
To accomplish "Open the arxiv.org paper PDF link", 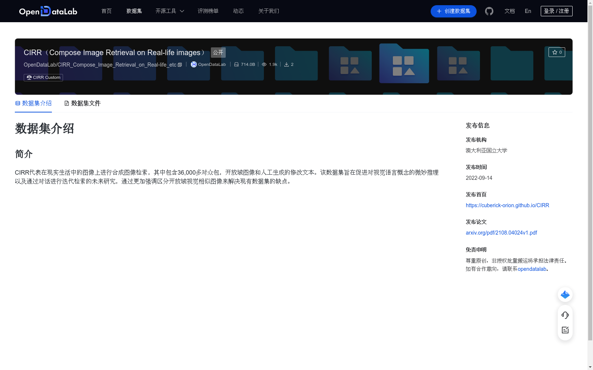I will click(501, 233).
